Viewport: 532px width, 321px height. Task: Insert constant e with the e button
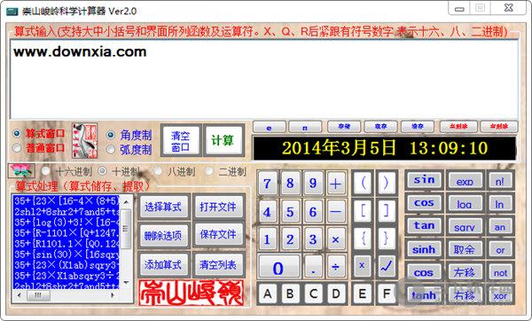point(270,128)
